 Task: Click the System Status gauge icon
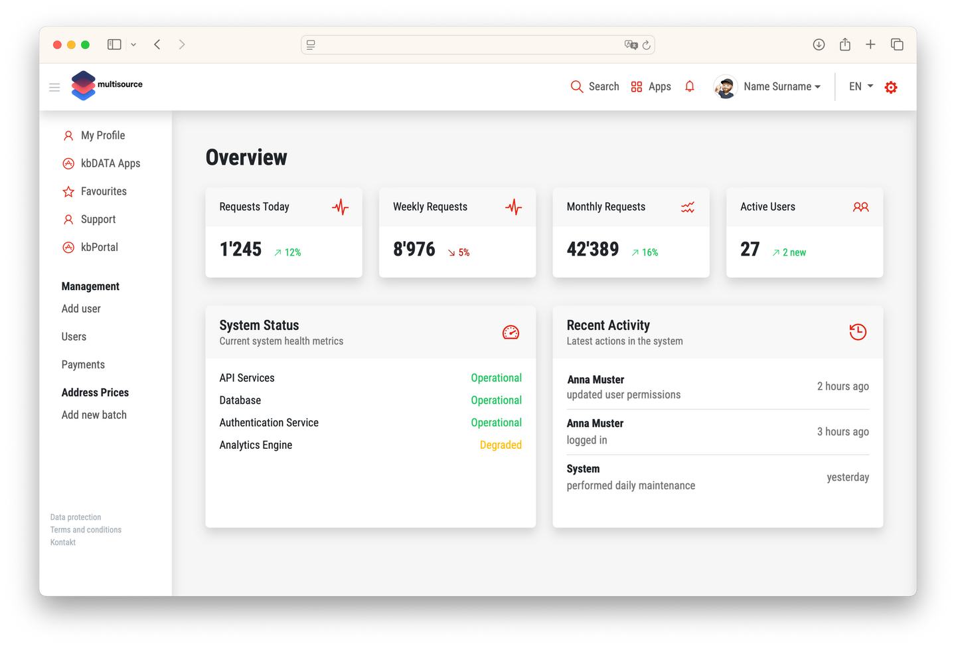(511, 332)
